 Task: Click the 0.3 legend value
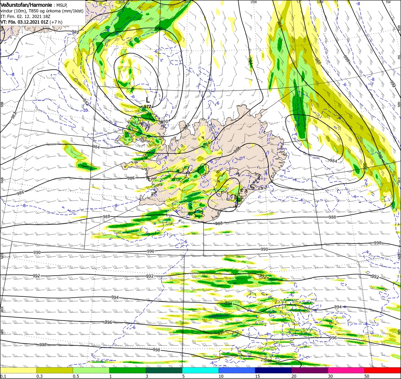tap(39, 376)
